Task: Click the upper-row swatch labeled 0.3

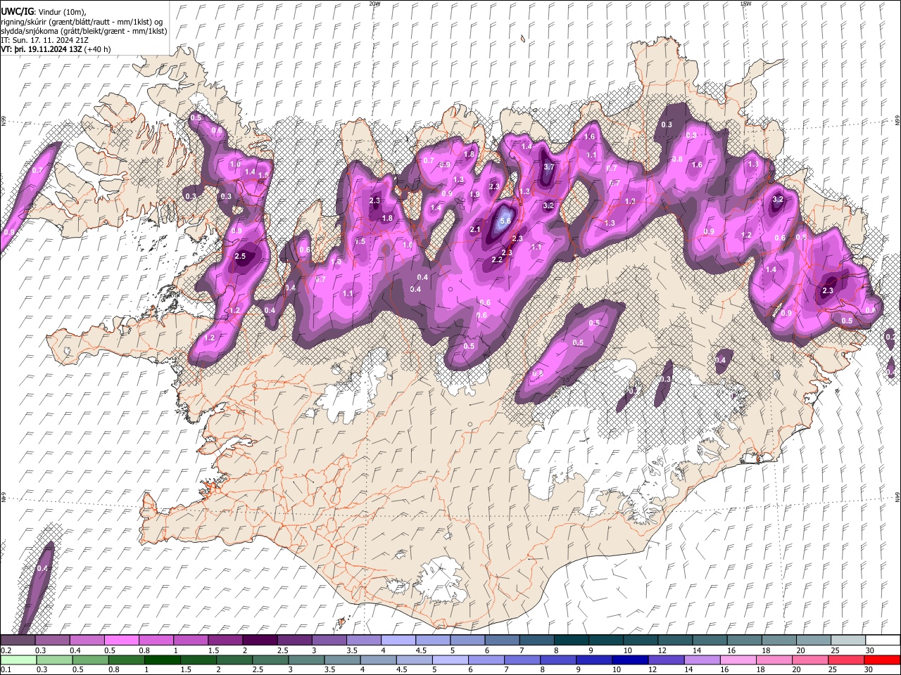Action: pyautogui.click(x=52, y=640)
